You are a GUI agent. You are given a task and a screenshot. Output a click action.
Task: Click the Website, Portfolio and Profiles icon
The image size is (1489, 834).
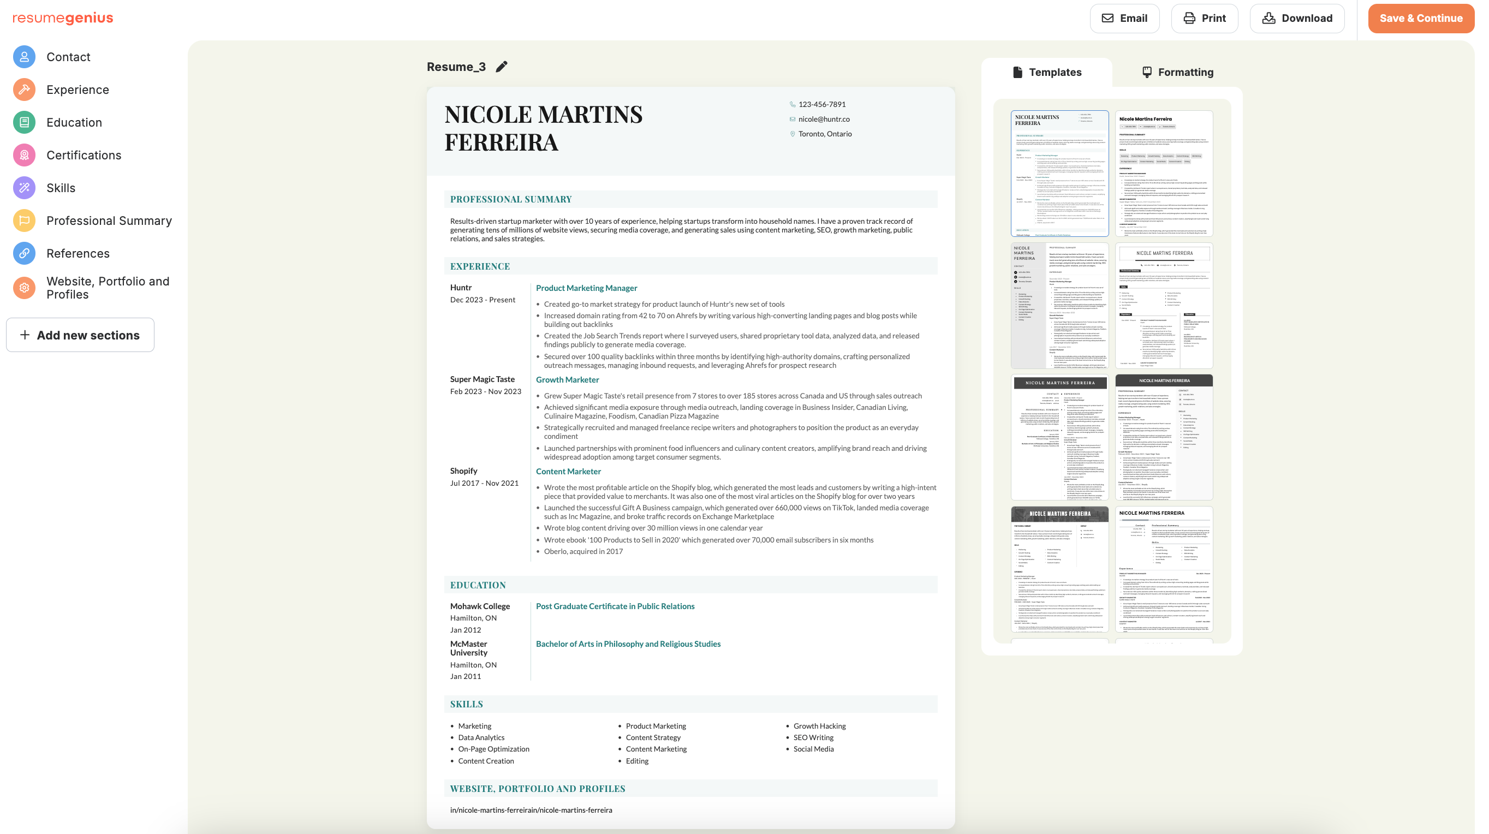coord(24,288)
